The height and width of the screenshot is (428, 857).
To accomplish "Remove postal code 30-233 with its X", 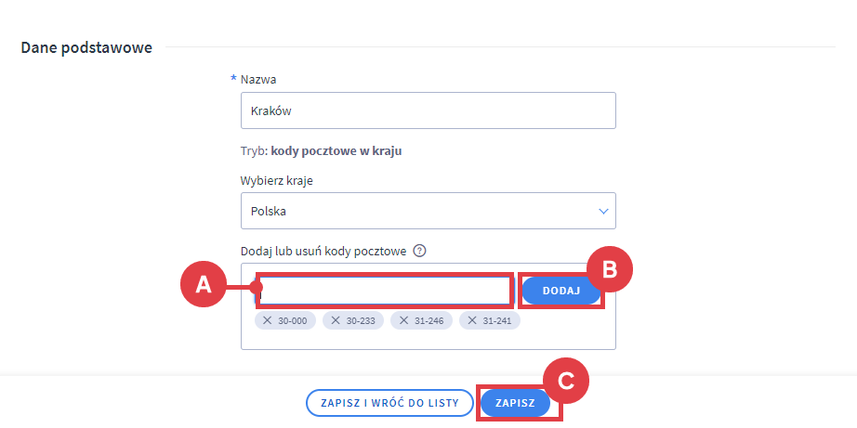I will [x=336, y=320].
